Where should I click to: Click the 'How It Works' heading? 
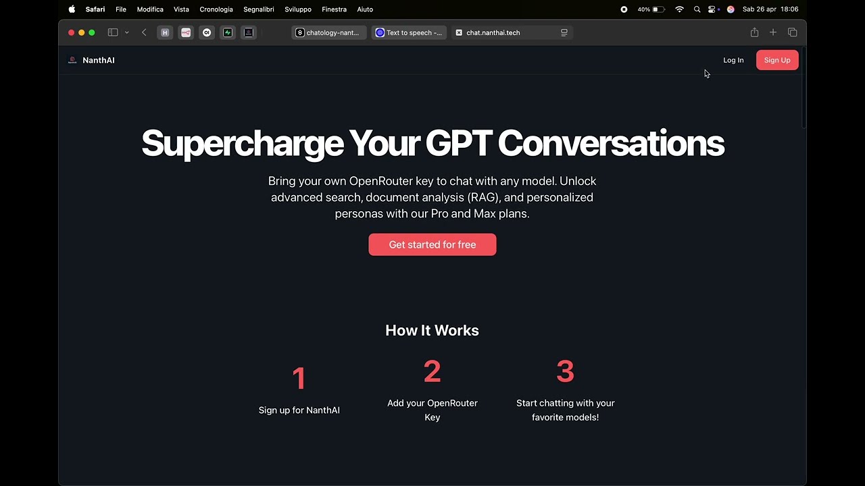click(432, 330)
